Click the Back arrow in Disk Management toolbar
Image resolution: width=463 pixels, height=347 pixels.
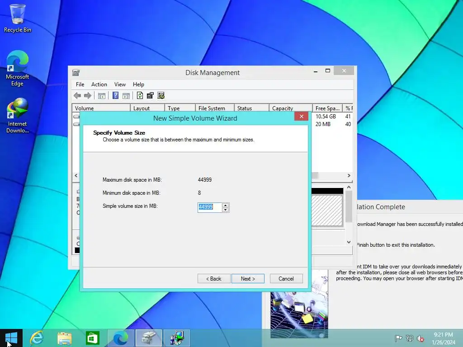click(77, 96)
